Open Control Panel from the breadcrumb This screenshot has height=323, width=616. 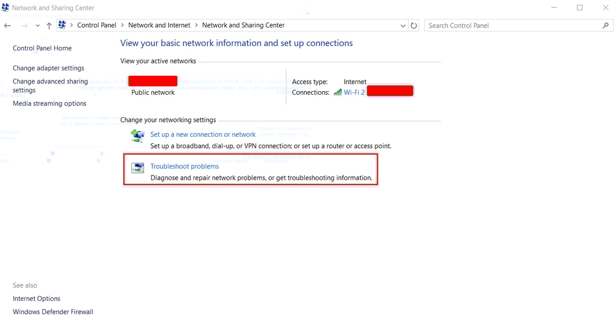point(97,25)
